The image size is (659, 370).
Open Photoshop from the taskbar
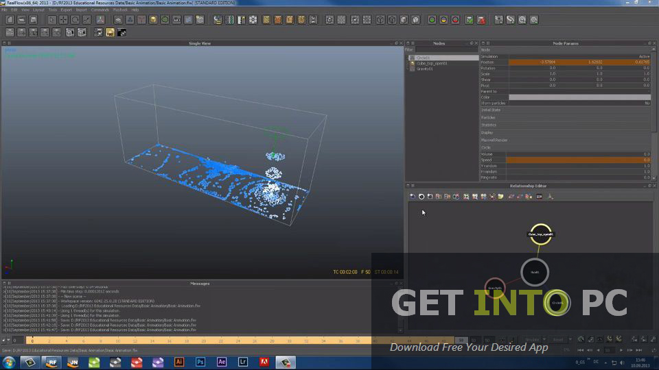200,362
